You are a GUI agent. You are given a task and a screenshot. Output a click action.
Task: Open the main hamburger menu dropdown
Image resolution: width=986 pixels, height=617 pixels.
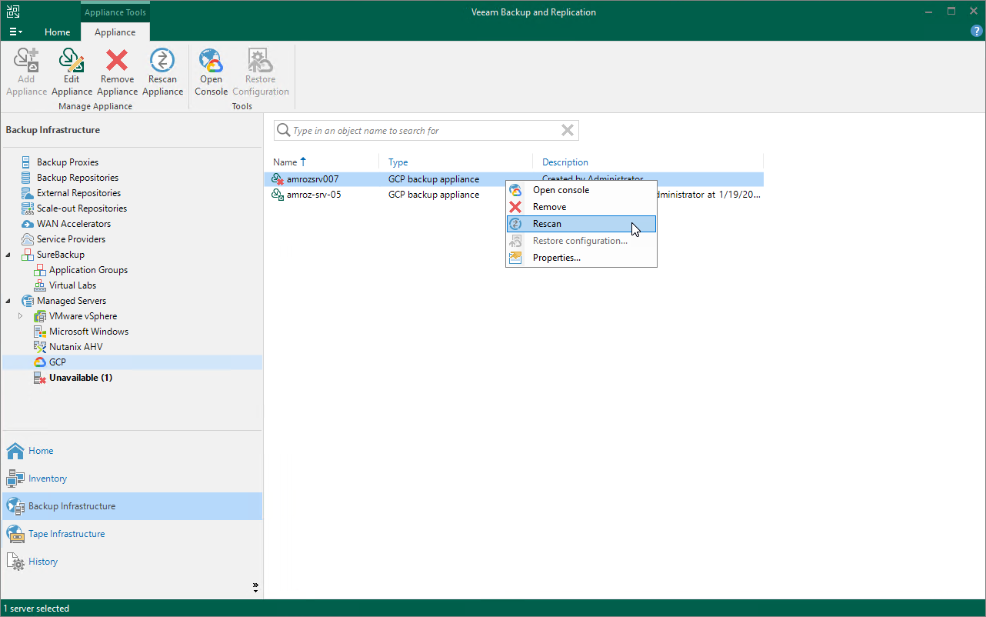click(16, 32)
